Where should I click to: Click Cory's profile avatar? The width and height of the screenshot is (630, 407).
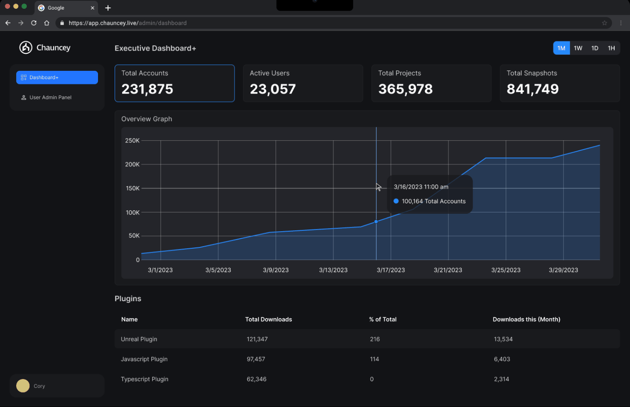coord(23,386)
